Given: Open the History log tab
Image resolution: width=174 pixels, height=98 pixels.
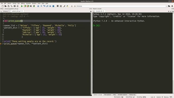Looking at the screenshot, I should click(132, 95).
